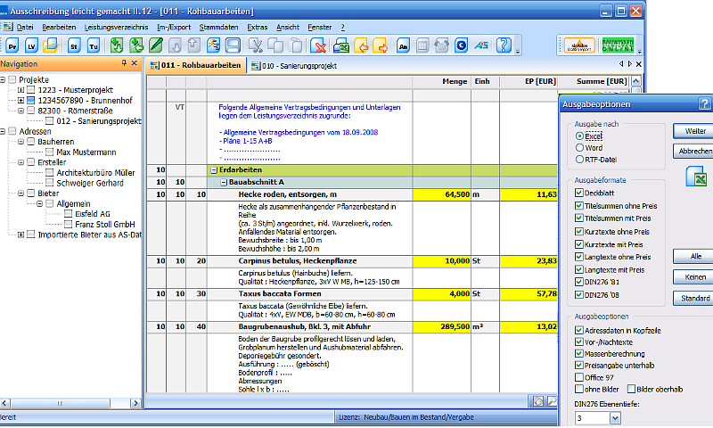Click the handshake toolbar icon
Viewport: 713px width, 428px height.
coord(441,45)
